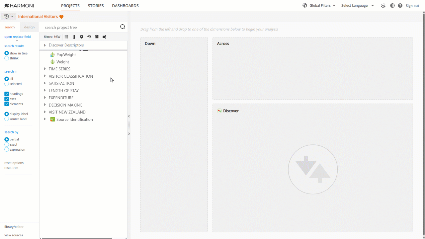Open the help question mark icon
The height and width of the screenshot is (239, 425).
click(400, 6)
